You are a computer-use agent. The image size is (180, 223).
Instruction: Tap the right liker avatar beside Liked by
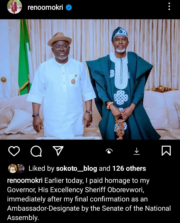20,168
